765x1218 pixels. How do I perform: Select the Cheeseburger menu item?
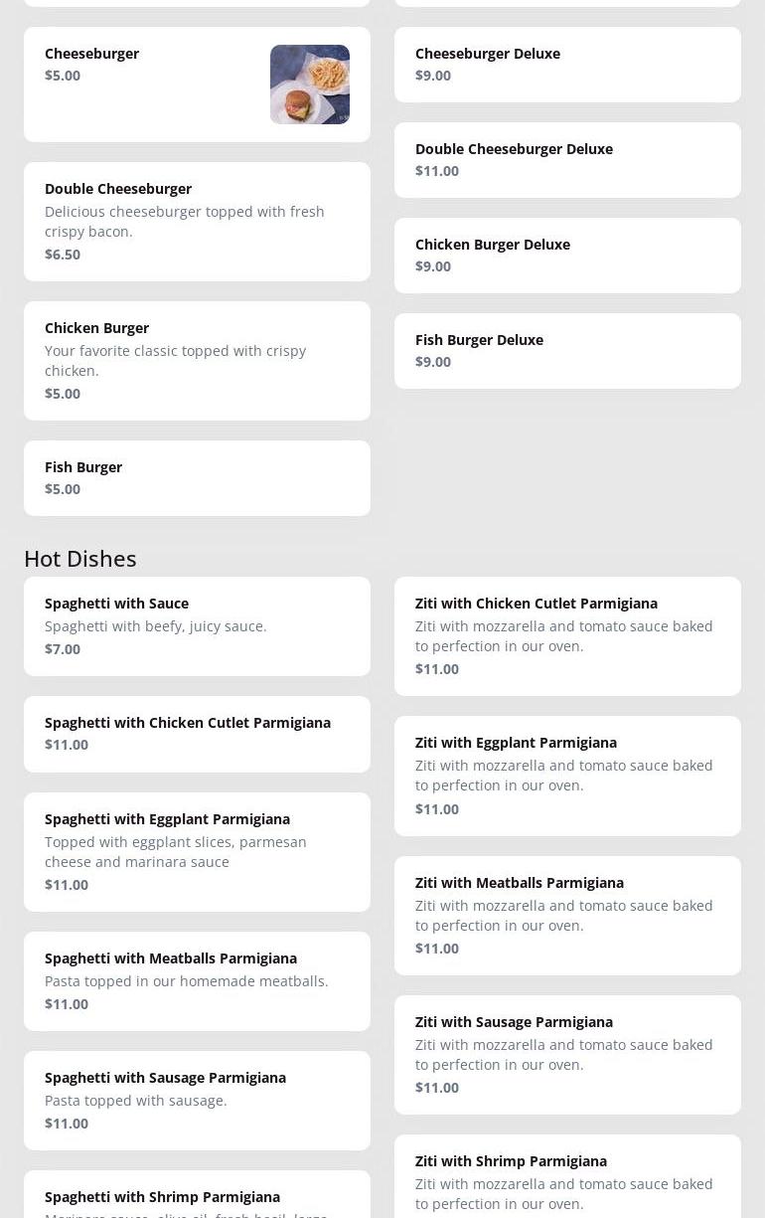(x=197, y=85)
